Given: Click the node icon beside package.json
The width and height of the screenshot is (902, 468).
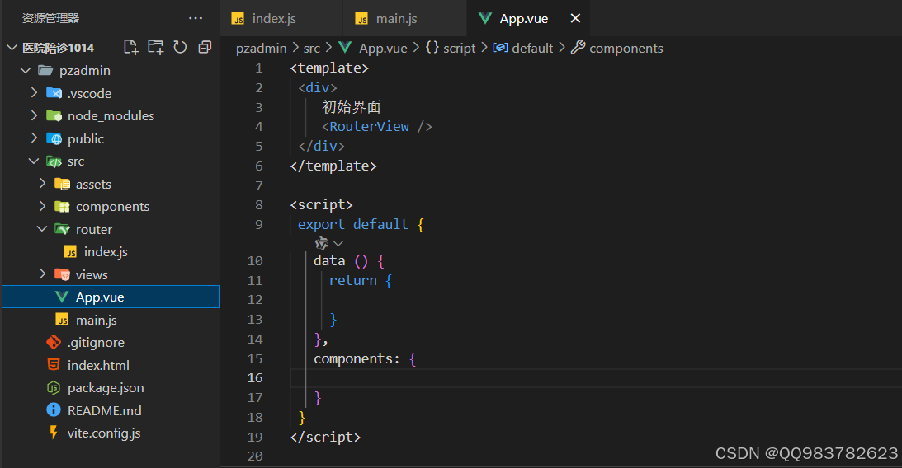Looking at the screenshot, I should (x=54, y=387).
